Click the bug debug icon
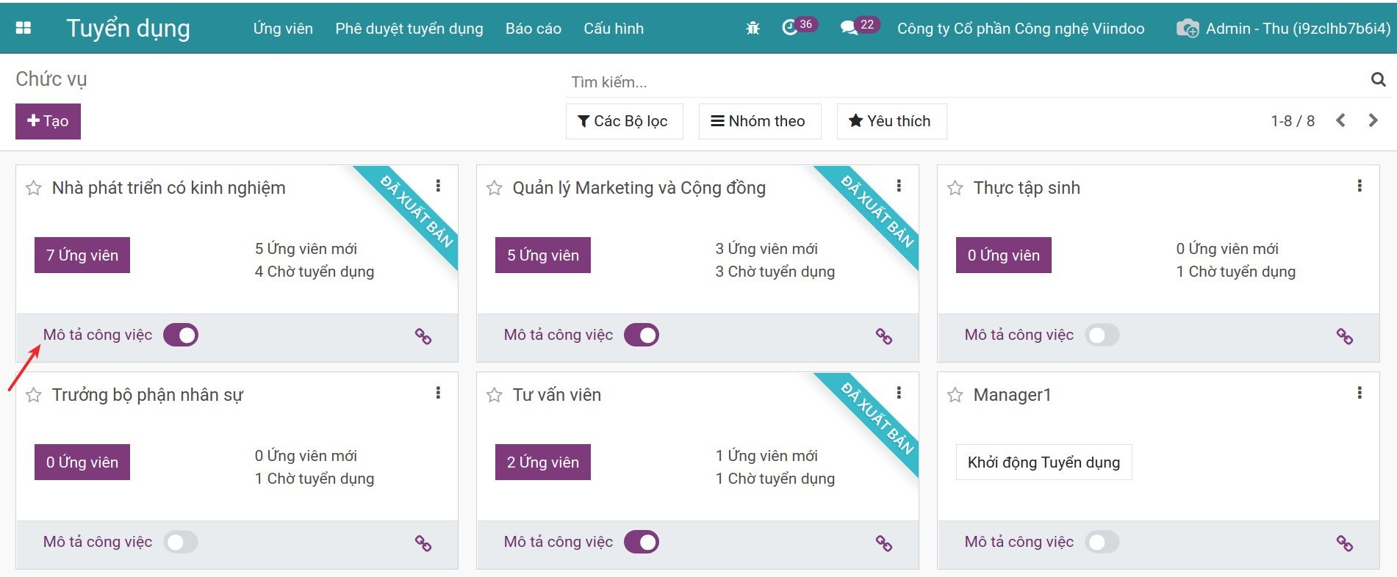 coord(753,29)
